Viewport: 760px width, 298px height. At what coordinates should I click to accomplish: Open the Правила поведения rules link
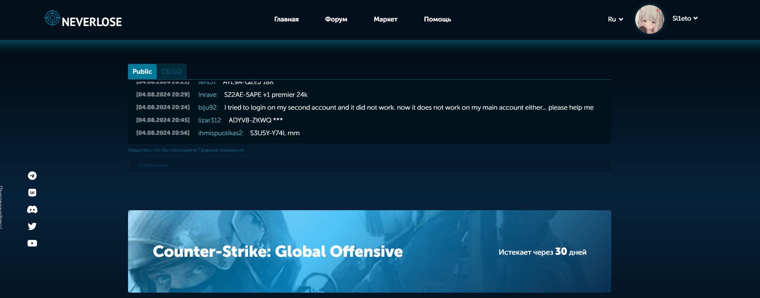pyautogui.click(x=221, y=150)
